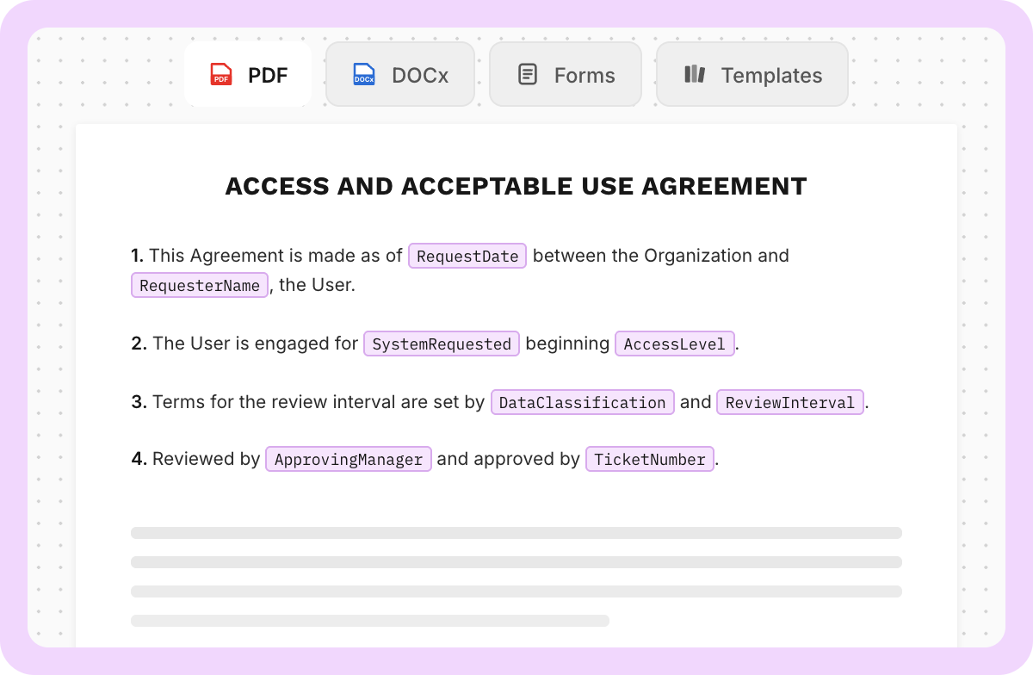
Task: Select the RequesterName field tag
Action: coord(200,286)
